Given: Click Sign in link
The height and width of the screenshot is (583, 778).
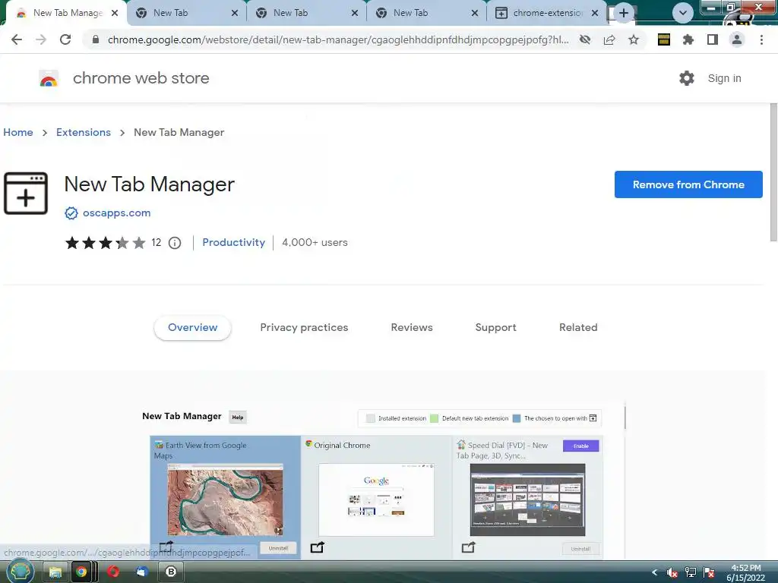Looking at the screenshot, I should point(724,78).
